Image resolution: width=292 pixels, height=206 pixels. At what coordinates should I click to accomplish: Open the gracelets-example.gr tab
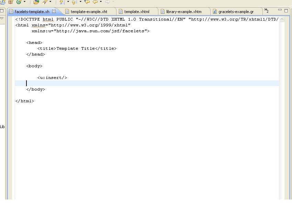(235, 12)
